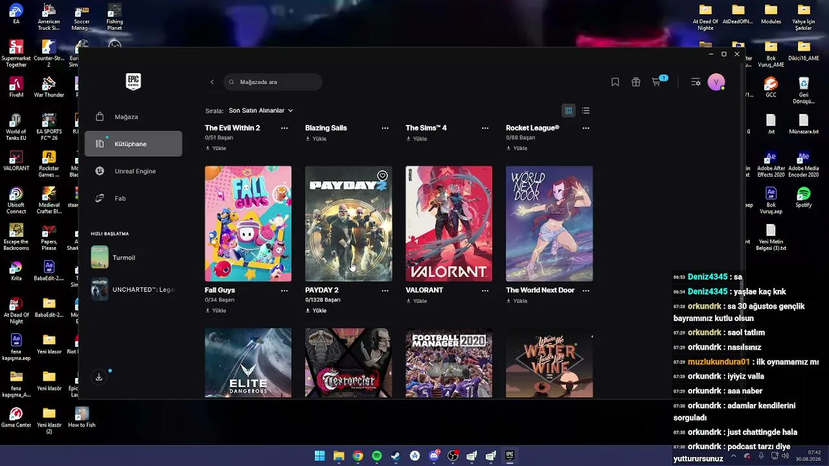Go to the Fab sidebar item
The image size is (829, 466).
pos(133,198)
